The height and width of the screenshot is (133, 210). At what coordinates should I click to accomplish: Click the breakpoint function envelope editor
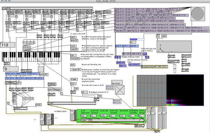(x=174, y=47)
